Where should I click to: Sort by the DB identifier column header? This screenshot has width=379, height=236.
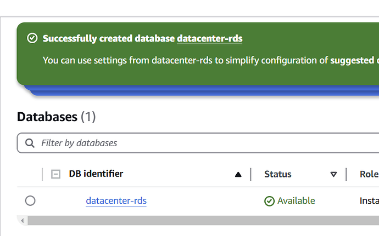point(96,174)
